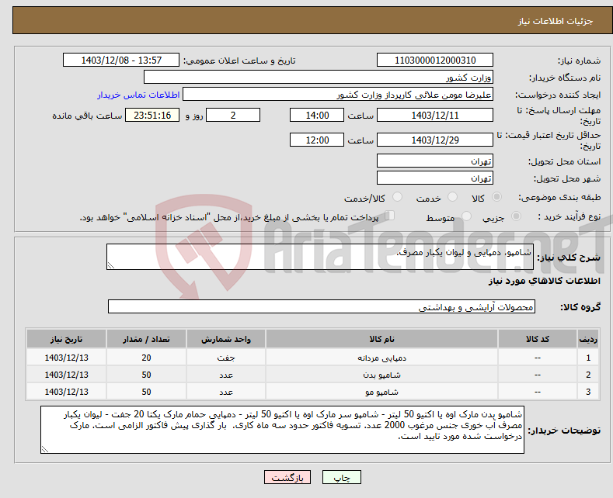The height and width of the screenshot is (498, 613).
Task: Click the اطلاعات کالاهای مورد نیاز heading
Action: [x=544, y=281]
